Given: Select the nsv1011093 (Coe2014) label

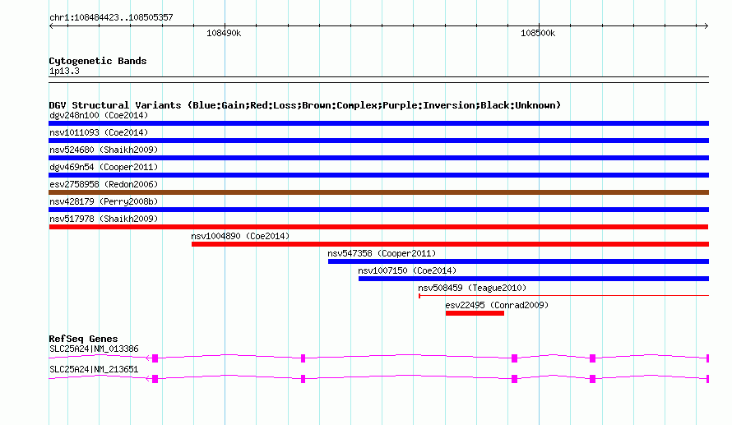Looking at the screenshot, I should [x=99, y=132].
